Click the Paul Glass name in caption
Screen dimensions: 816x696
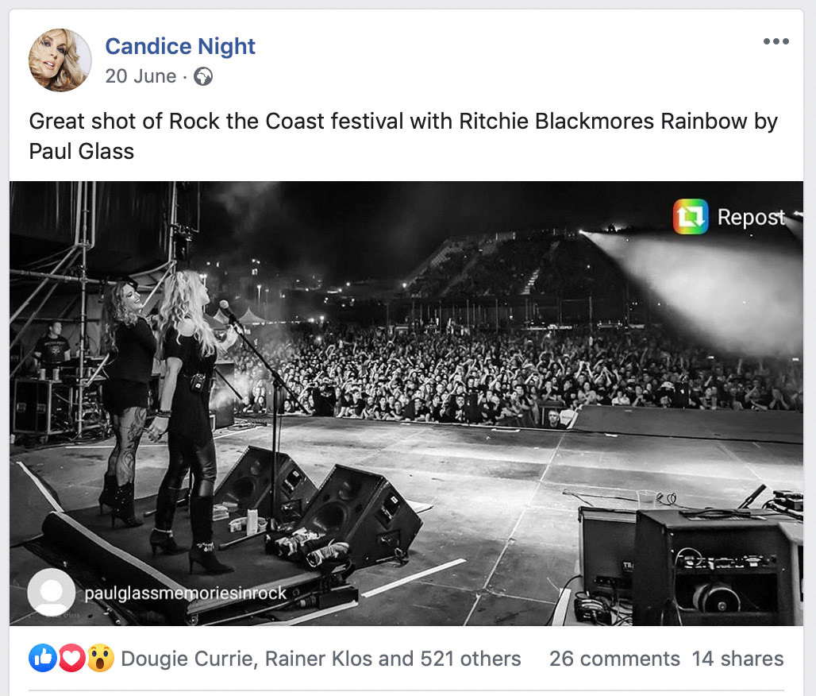[82, 151]
